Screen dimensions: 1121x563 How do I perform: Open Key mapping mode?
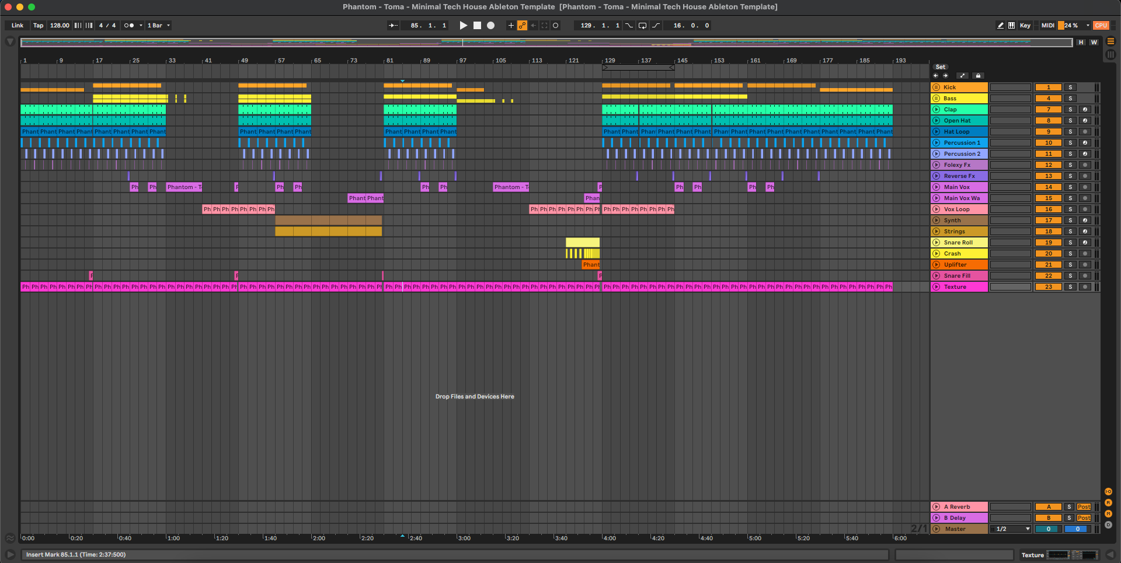pos(1025,26)
